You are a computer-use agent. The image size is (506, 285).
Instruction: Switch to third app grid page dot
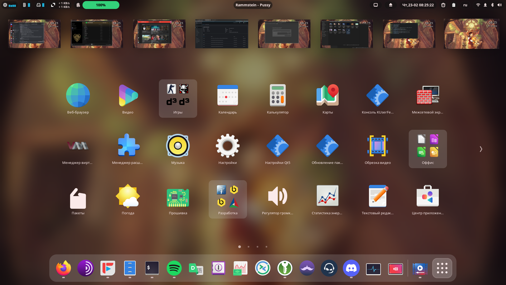257,247
